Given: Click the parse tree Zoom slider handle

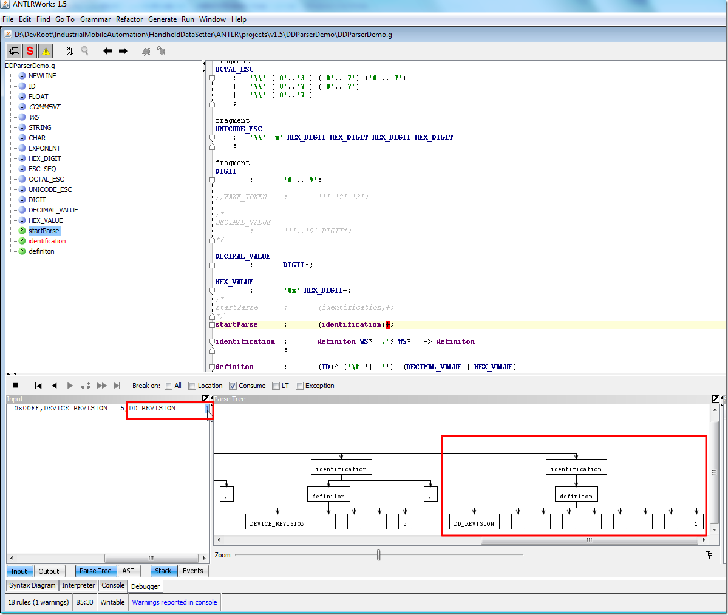Looking at the screenshot, I should click(x=379, y=555).
